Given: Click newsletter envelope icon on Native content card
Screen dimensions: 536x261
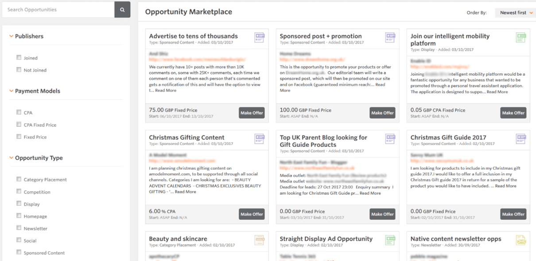Looking at the screenshot, I should point(520,240).
